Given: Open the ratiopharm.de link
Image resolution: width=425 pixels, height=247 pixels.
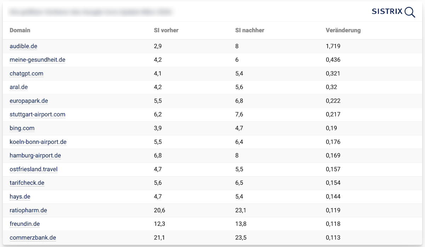Looking at the screenshot, I should coord(28,210).
